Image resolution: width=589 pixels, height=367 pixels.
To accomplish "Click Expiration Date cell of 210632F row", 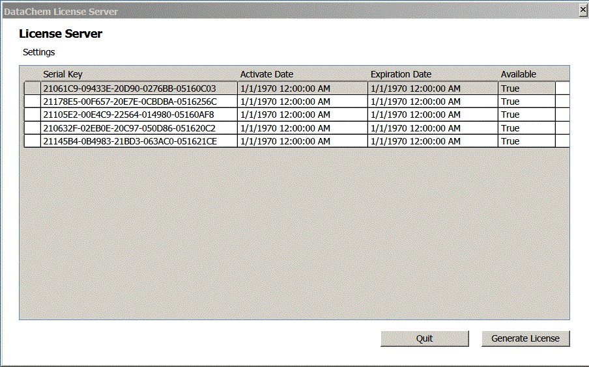I will (433, 128).
